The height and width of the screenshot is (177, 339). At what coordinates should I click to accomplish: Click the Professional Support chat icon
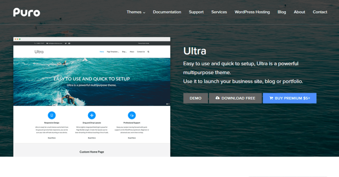point(132,115)
